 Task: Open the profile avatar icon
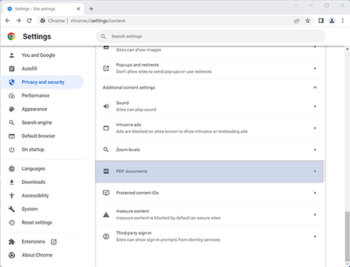(332, 21)
